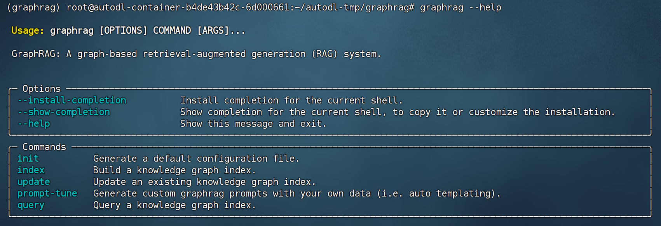Click the --show-completion option text
661x226 pixels.
64,112
